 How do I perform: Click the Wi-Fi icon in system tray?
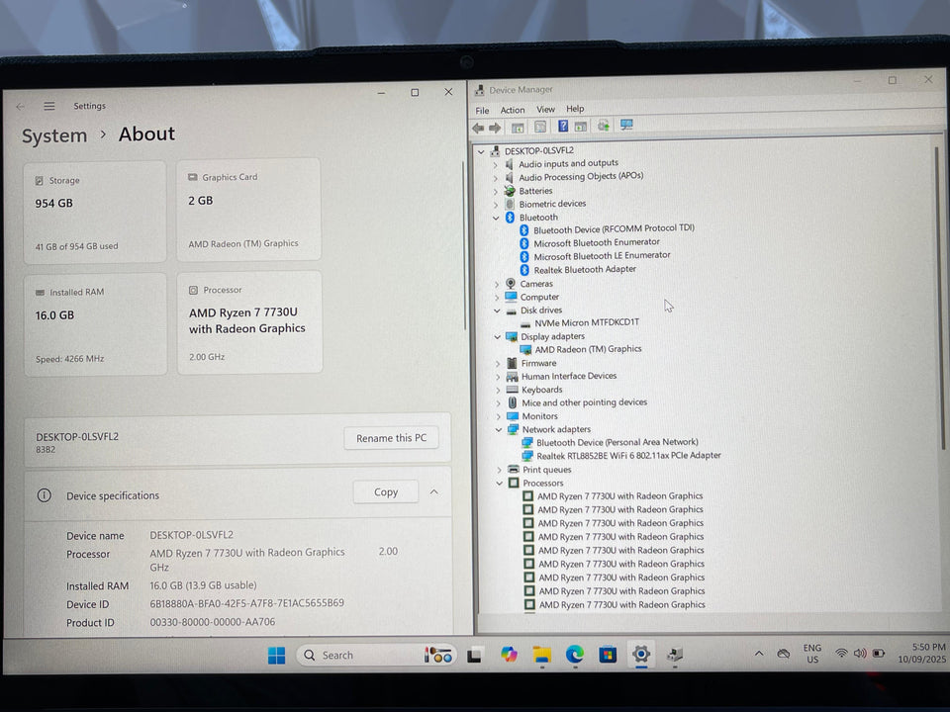[841, 654]
